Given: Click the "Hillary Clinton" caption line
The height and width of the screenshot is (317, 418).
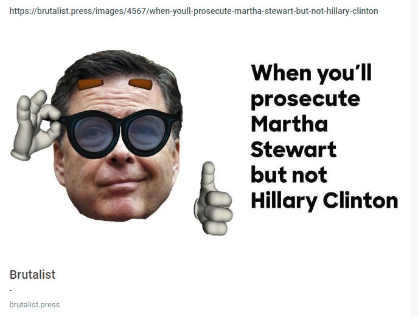Looking at the screenshot, I should [x=324, y=201].
